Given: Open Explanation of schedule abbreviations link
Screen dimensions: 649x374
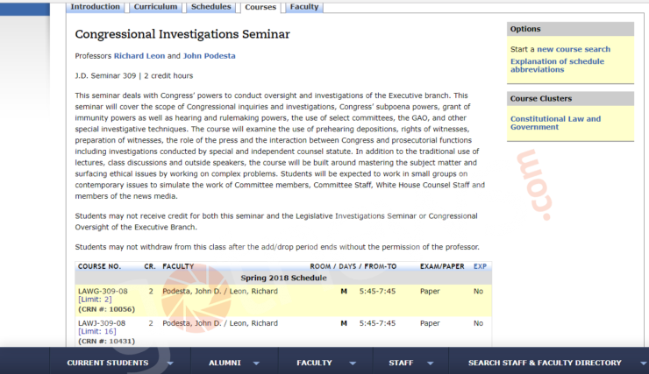Looking at the screenshot, I should click(557, 66).
